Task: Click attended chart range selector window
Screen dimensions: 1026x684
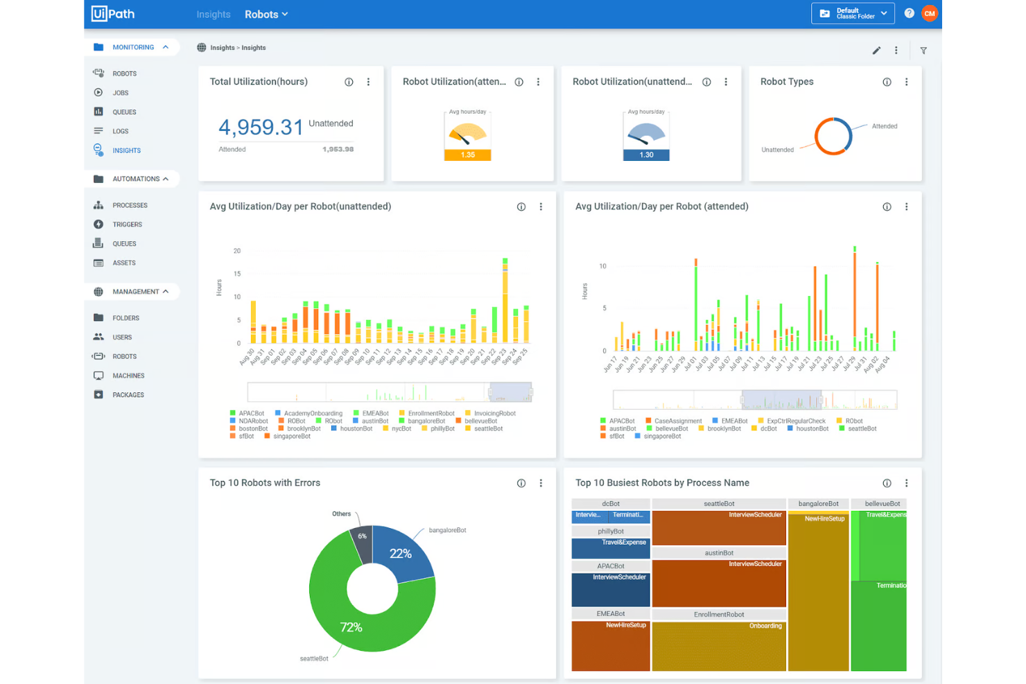Action: click(x=781, y=400)
